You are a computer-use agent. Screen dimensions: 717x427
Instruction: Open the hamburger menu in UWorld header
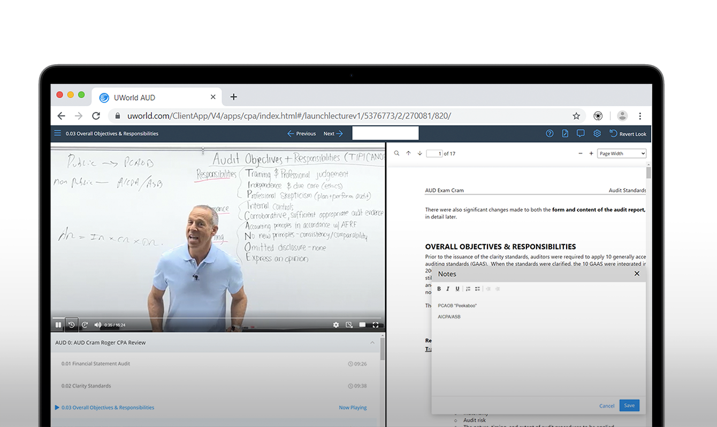57,133
